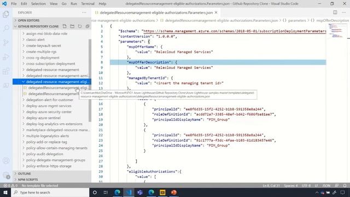Expand the Open Editors section
Image resolution: width=350 pixels, height=197 pixels.
point(52,20)
